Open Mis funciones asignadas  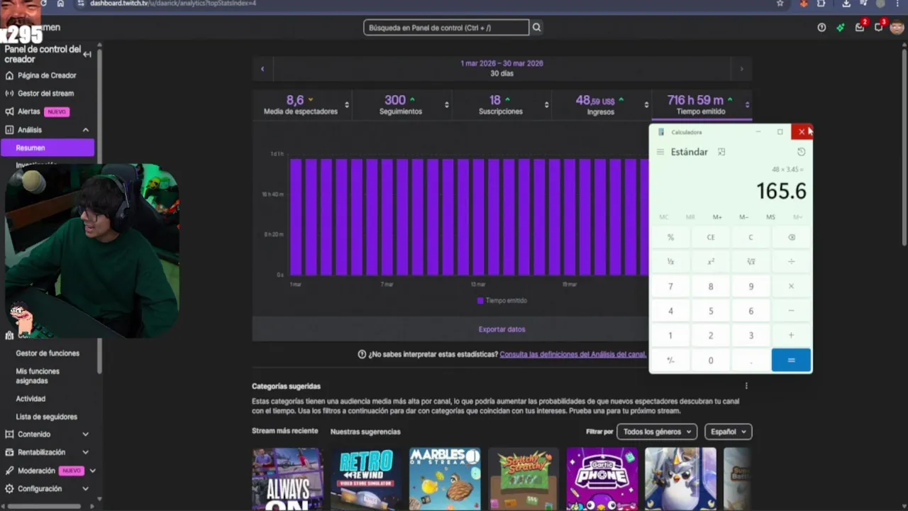pyautogui.click(x=38, y=375)
